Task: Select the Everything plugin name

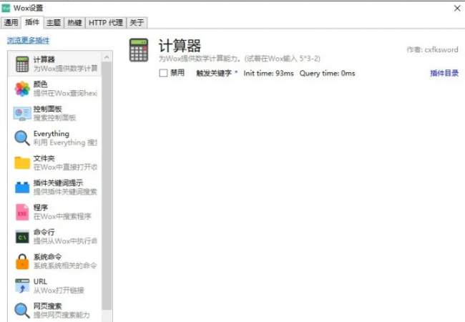Action: pos(52,134)
